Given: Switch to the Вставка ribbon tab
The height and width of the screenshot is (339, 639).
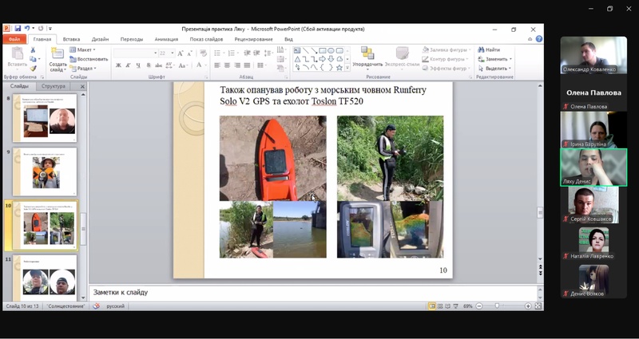Looking at the screenshot, I should click(x=71, y=39).
